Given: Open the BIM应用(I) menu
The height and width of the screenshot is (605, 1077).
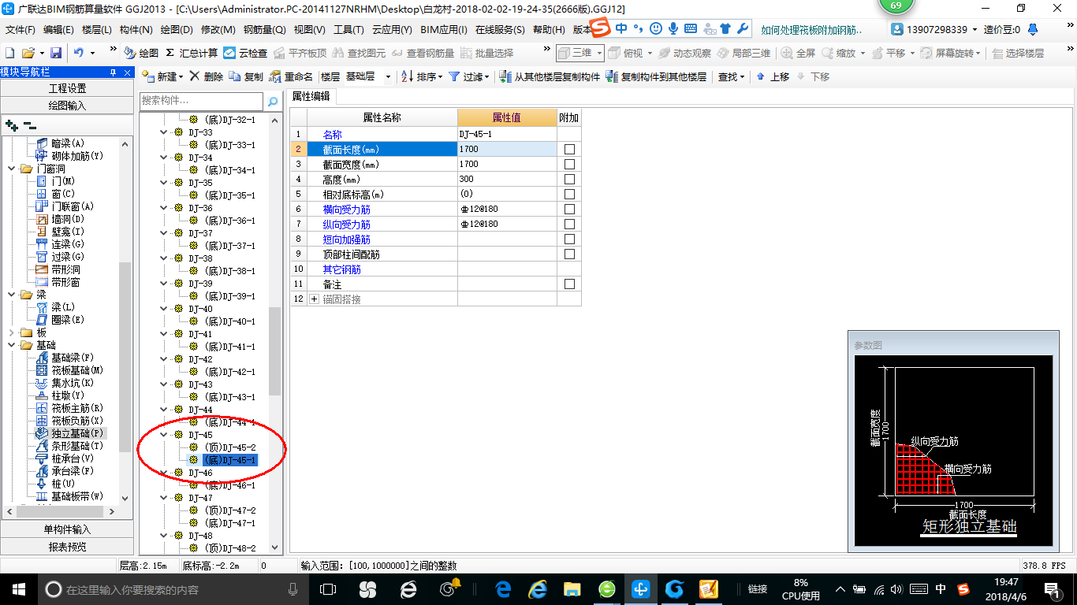Looking at the screenshot, I should (444, 30).
